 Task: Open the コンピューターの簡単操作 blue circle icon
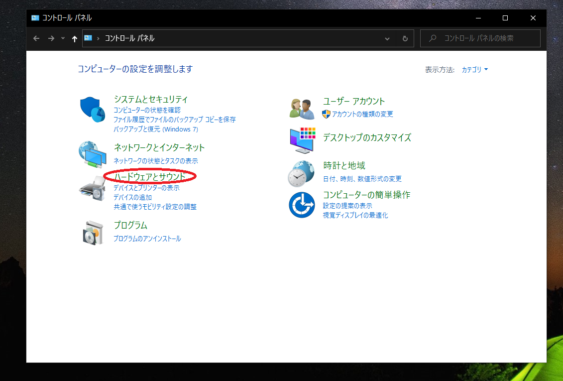click(x=302, y=205)
